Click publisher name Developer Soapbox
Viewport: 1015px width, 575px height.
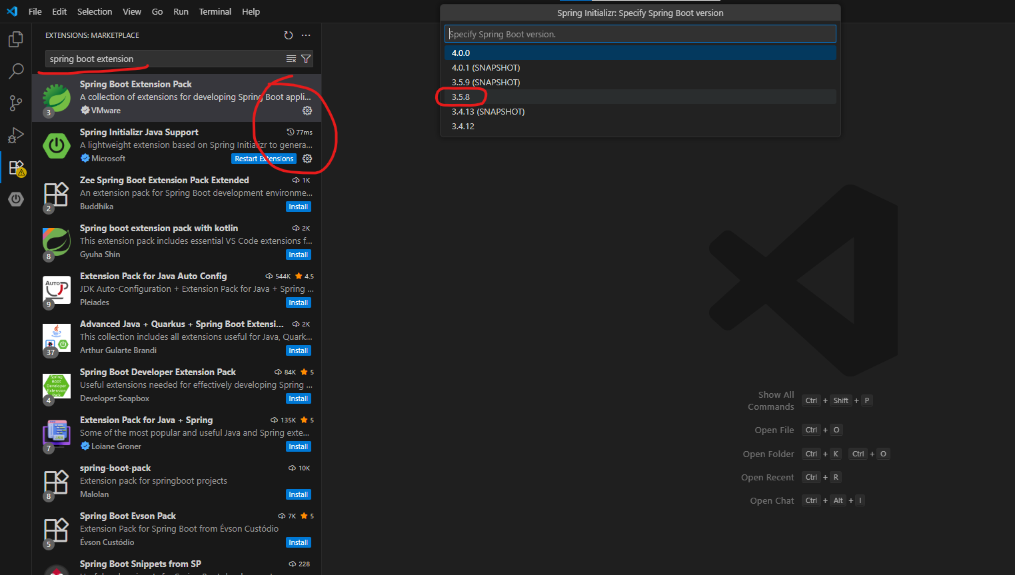click(x=115, y=398)
